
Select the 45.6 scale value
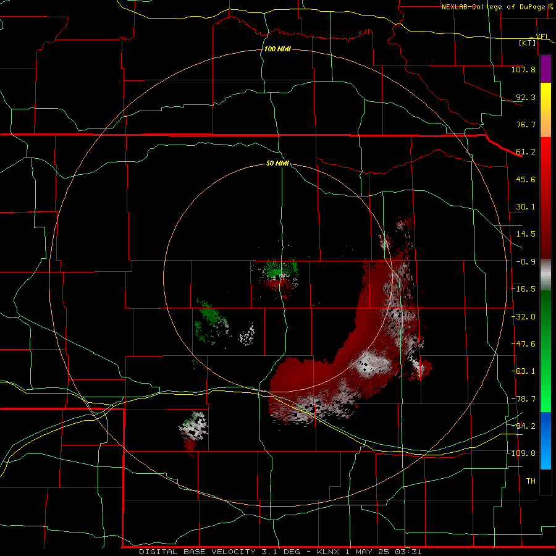[526, 179]
